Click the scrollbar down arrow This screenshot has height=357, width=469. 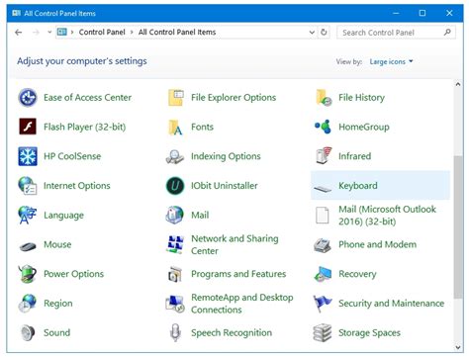[x=458, y=347]
